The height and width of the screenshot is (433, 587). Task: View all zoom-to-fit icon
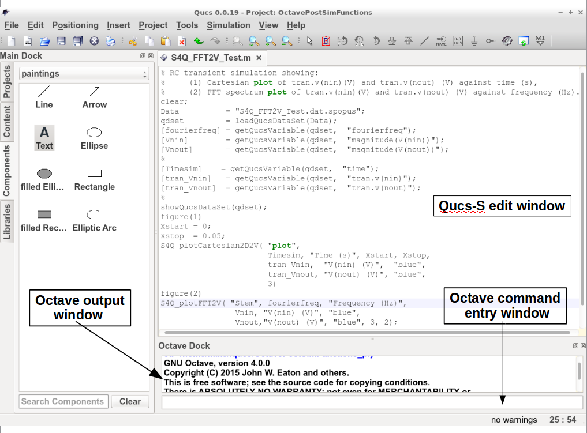(x=237, y=41)
